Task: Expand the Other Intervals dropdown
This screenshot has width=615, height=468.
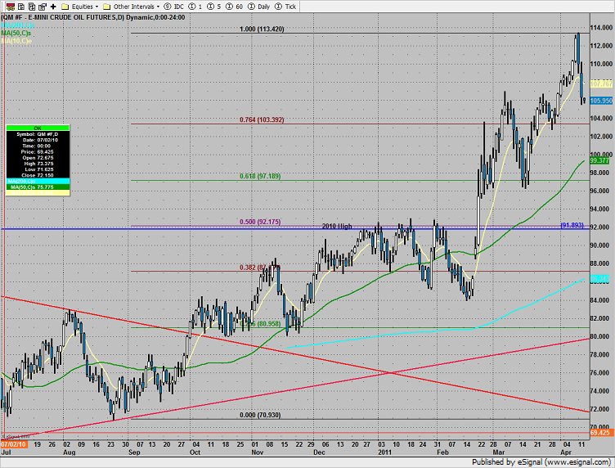Action: [132, 7]
